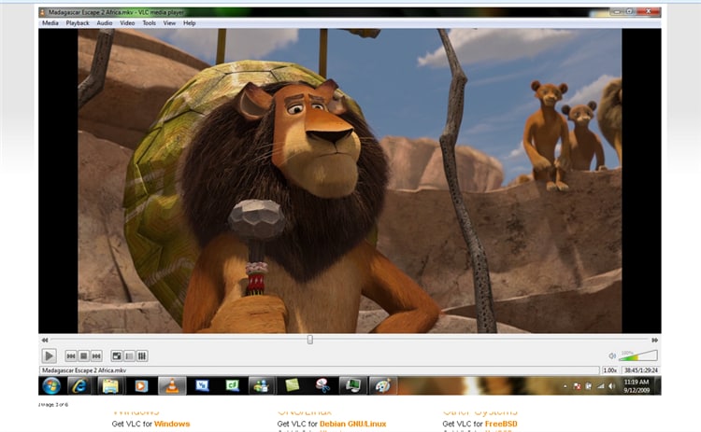Click the VLC cone icon in title bar

pos(43,12)
